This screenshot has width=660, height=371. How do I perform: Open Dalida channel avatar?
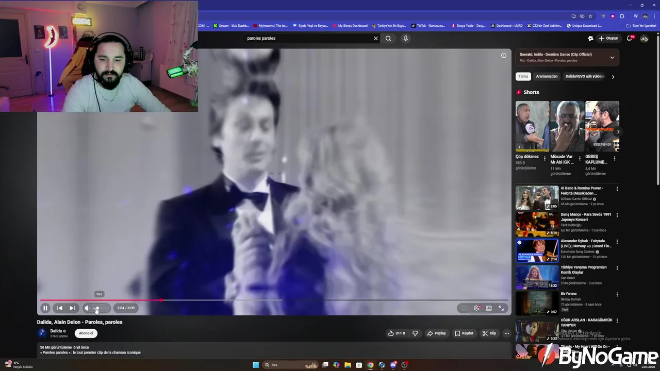click(42, 333)
